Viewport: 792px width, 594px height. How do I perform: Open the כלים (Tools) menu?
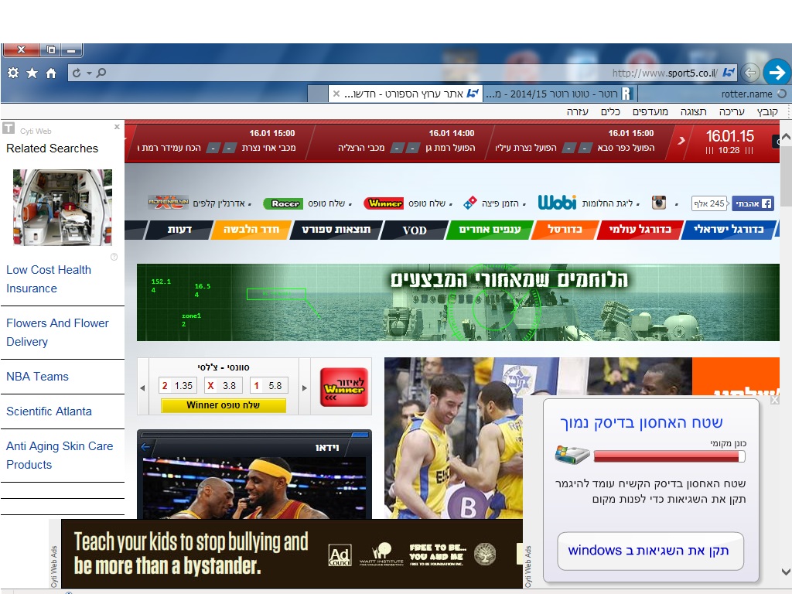(x=609, y=112)
